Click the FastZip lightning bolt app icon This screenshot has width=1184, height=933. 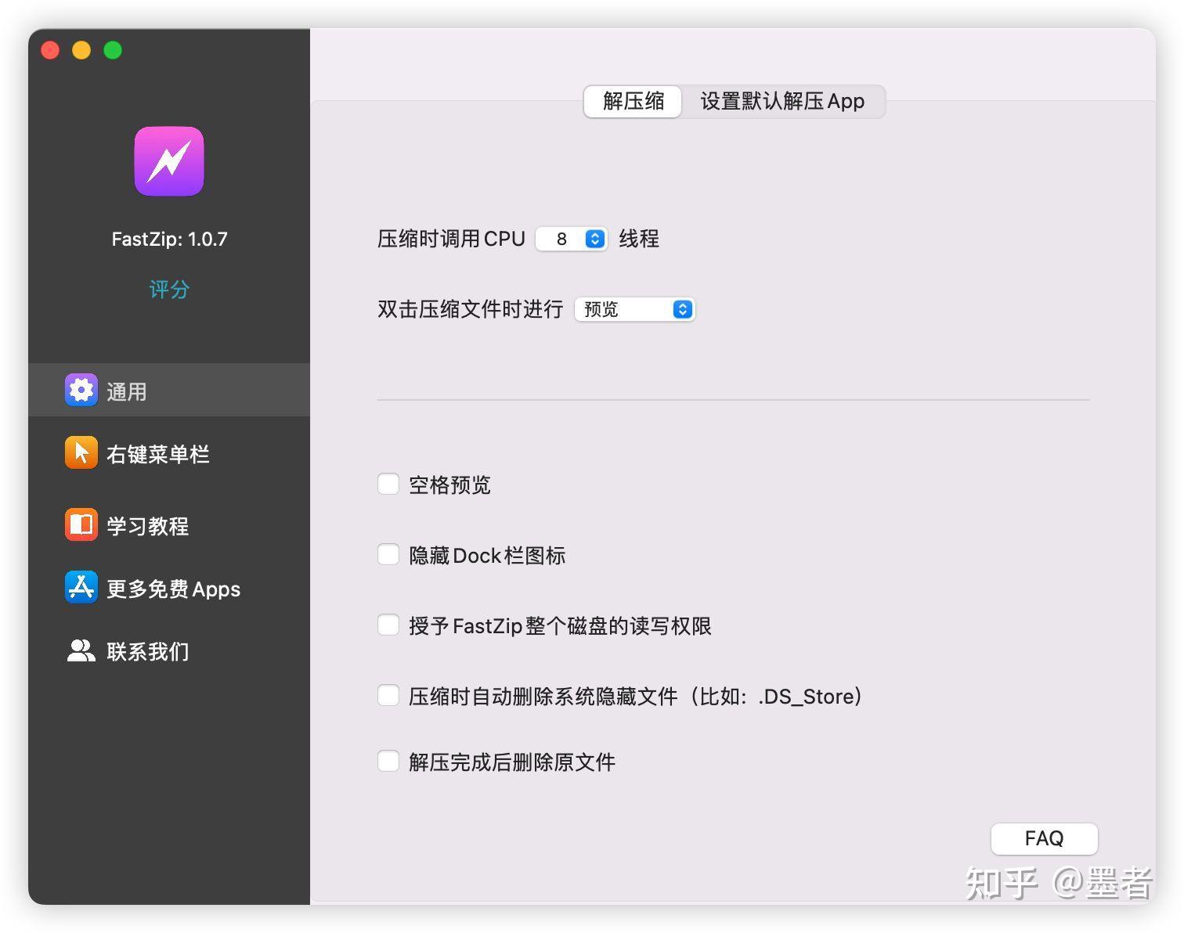[x=169, y=161]
